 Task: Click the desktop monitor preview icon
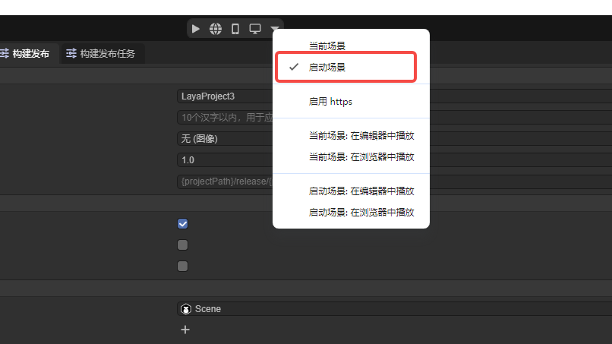(x=255, y=29)
